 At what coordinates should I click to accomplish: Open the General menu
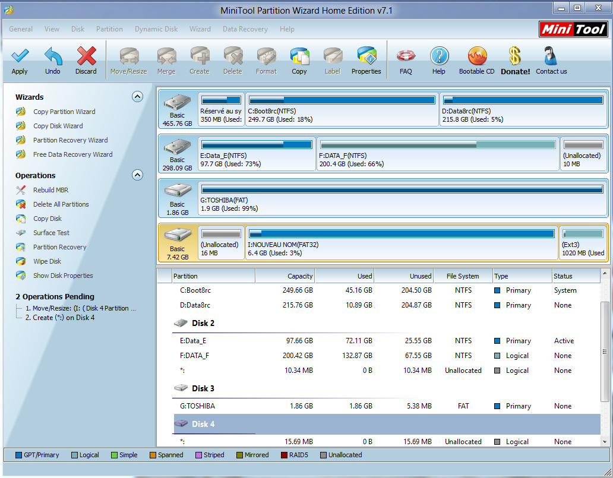click(21, 29)
